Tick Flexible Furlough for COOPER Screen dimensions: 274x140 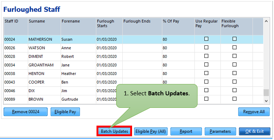pyautogui.click(x=235, y=82)
